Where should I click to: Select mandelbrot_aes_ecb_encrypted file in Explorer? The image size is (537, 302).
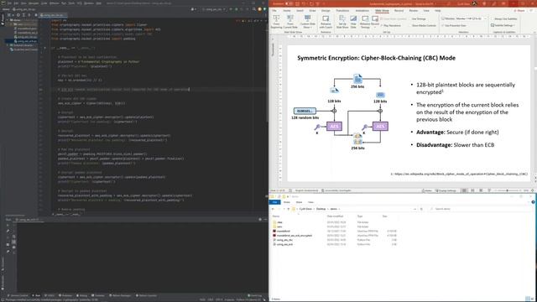click(x=295, y=236)
